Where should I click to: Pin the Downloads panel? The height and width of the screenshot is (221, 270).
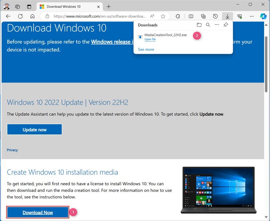point(226,25)
